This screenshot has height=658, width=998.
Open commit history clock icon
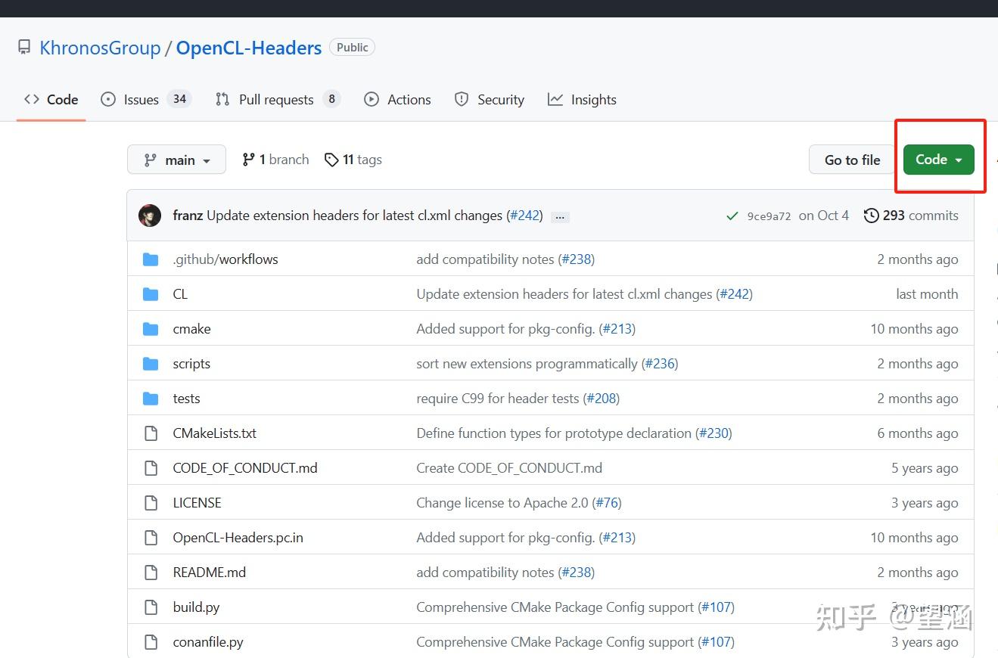point(872,216)
